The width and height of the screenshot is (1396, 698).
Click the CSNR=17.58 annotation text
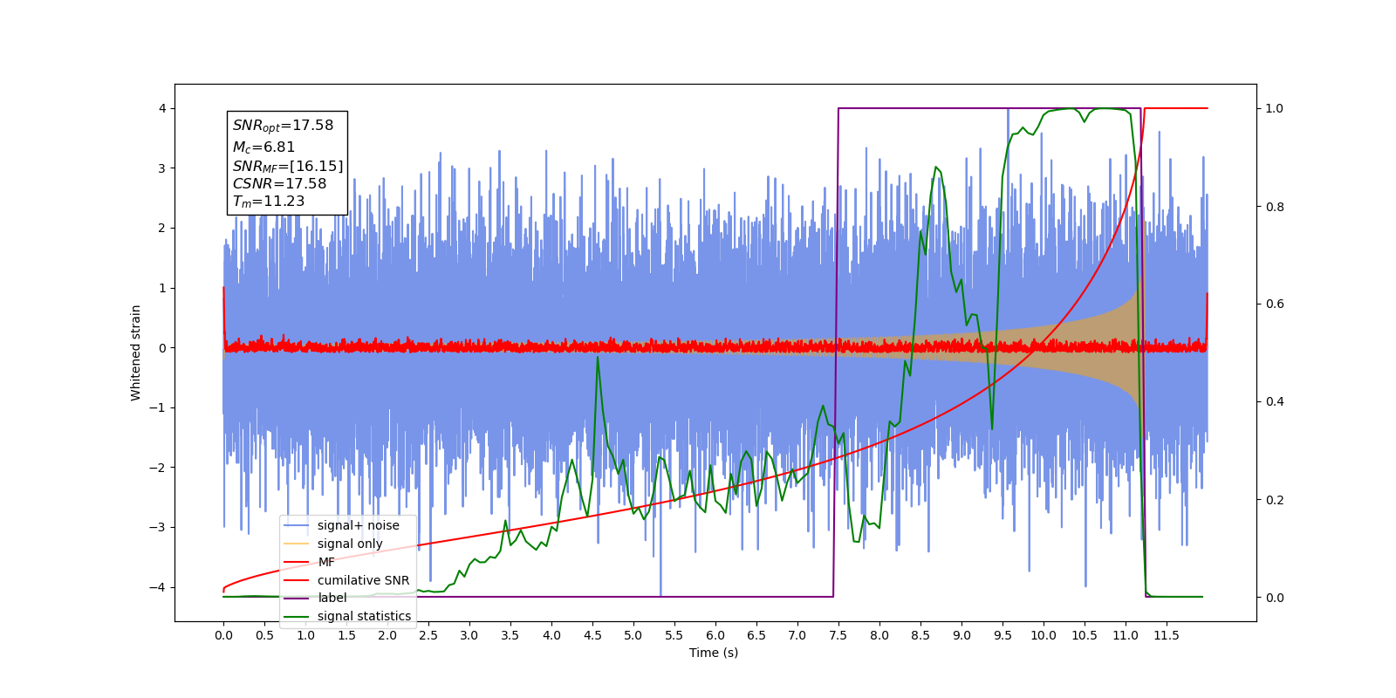279,184
